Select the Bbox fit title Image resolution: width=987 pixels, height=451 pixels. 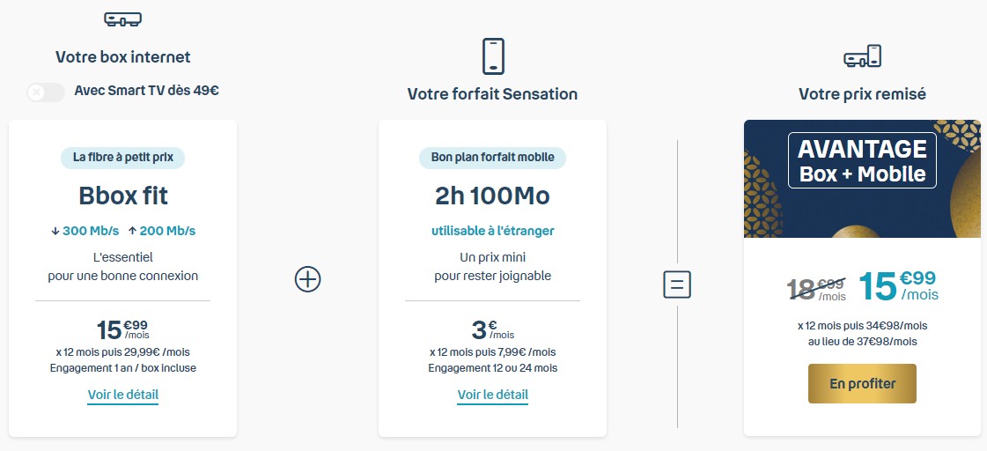122,196
